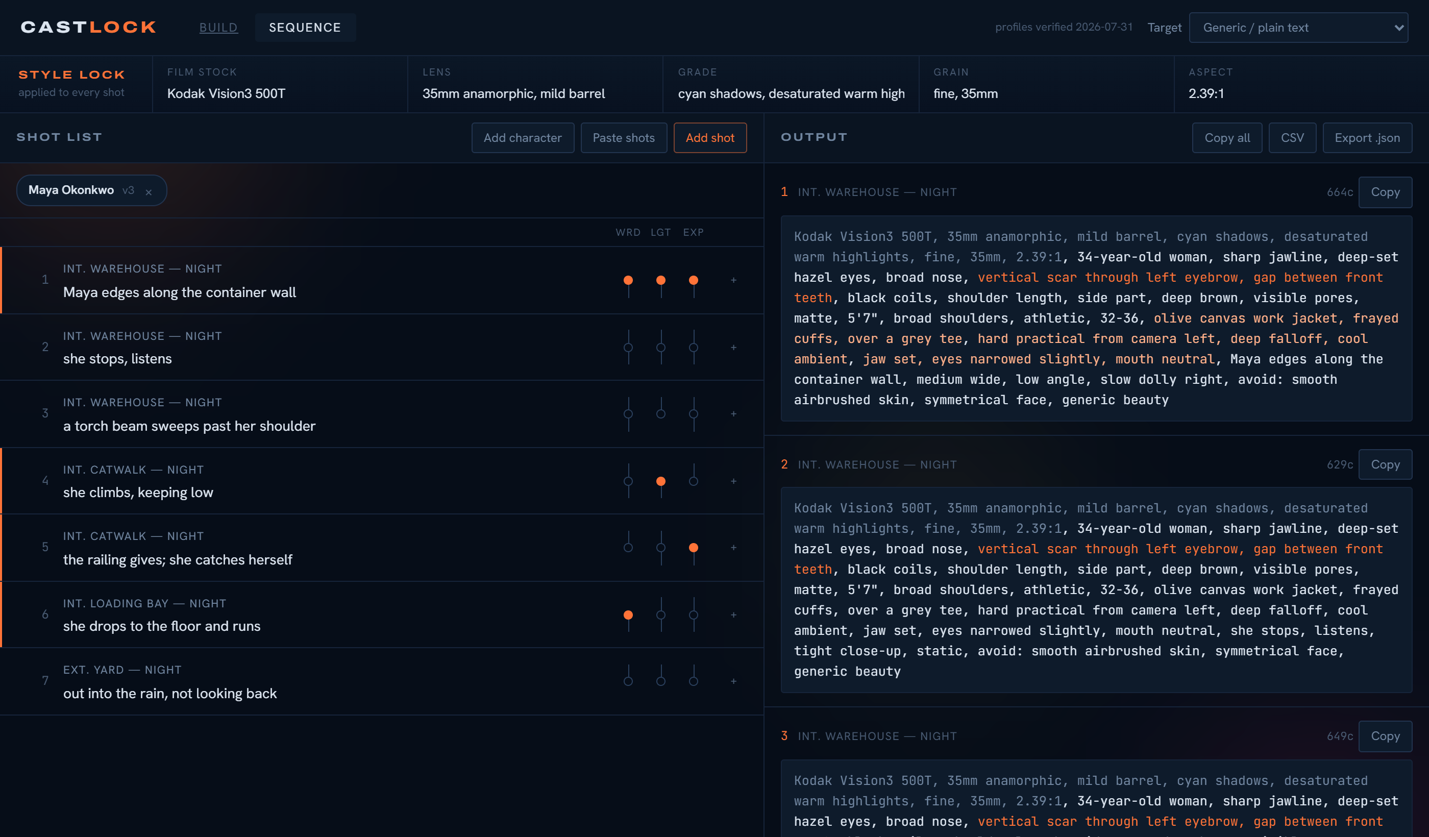This screenshot has width=1429, height=837.
Task: Enable WRD override on shot 7 yard
Action: tap(628, 681)
